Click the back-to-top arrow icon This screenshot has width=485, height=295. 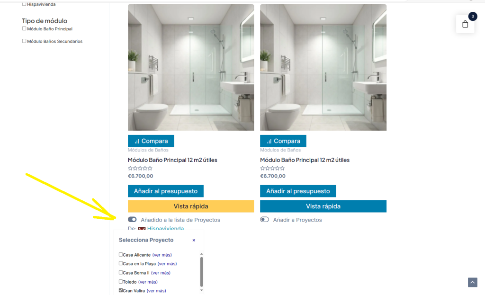pyautogui.click(x=472, y=282)
